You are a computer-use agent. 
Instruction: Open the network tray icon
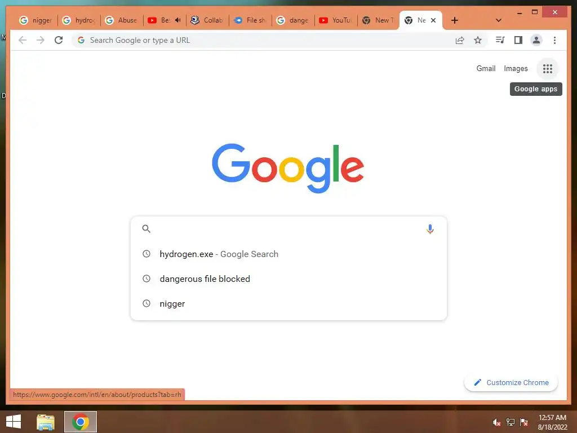511,422
